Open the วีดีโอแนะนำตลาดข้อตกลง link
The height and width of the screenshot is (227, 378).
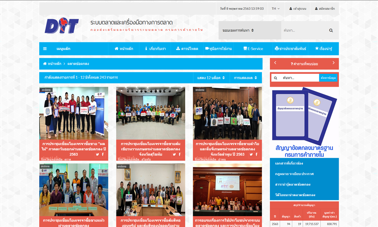295,195
